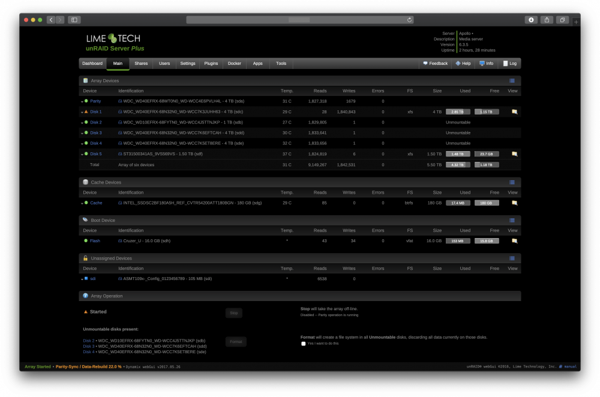Open Disk 2 device link in array table
Image resolution: width=600 pixels, height=397 pixels.
tap(95, 122)
